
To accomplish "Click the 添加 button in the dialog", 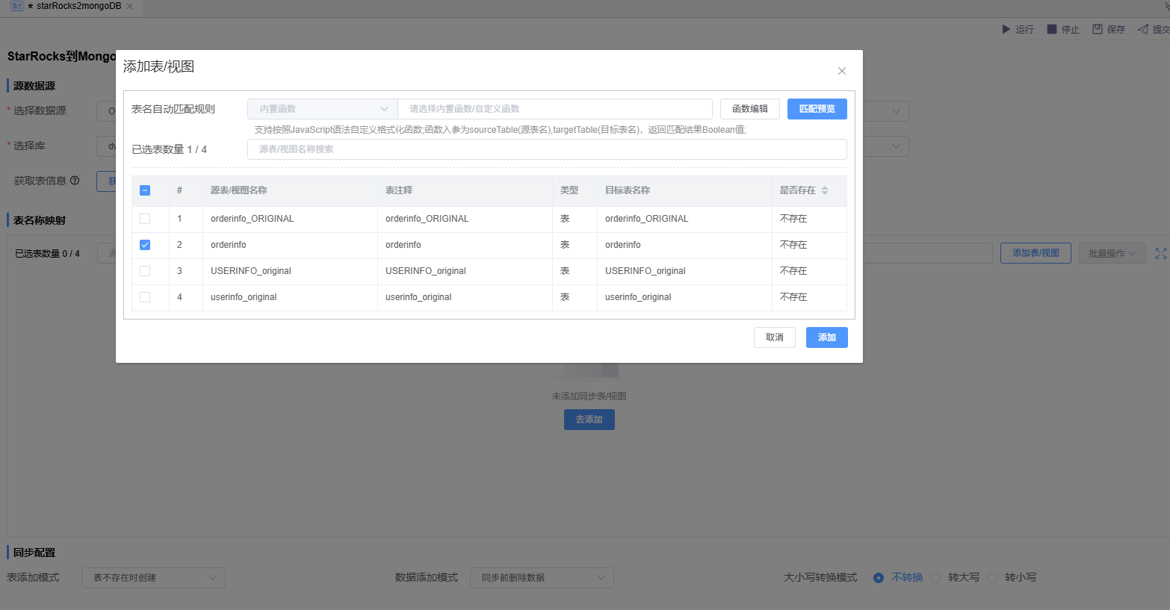I will 826,337.
